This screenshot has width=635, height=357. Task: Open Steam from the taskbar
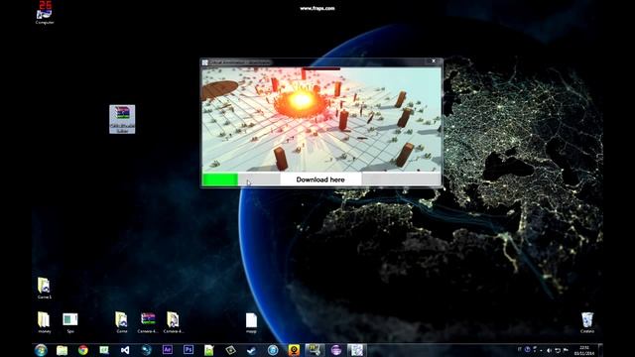(x=251, y=350)
